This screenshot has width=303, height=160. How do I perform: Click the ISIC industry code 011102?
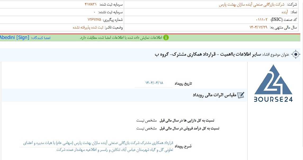click(262, 20)
